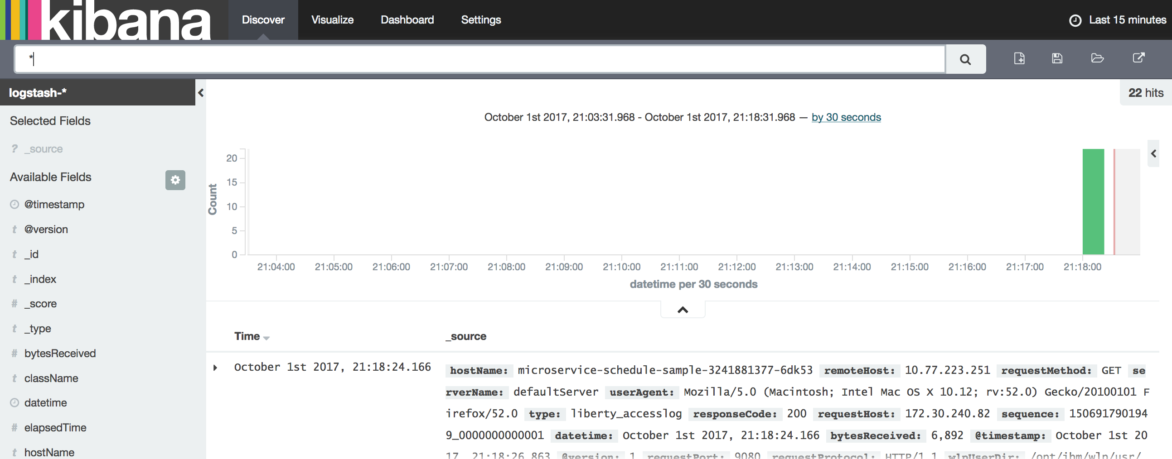The width and height of the screenshot is (1172, 459).
Task: Select the elapsedTime field
Action: point(55,428)
